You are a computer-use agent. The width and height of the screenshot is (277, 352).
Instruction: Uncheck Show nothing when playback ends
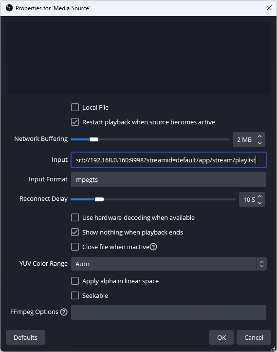(x=75, y=232)
